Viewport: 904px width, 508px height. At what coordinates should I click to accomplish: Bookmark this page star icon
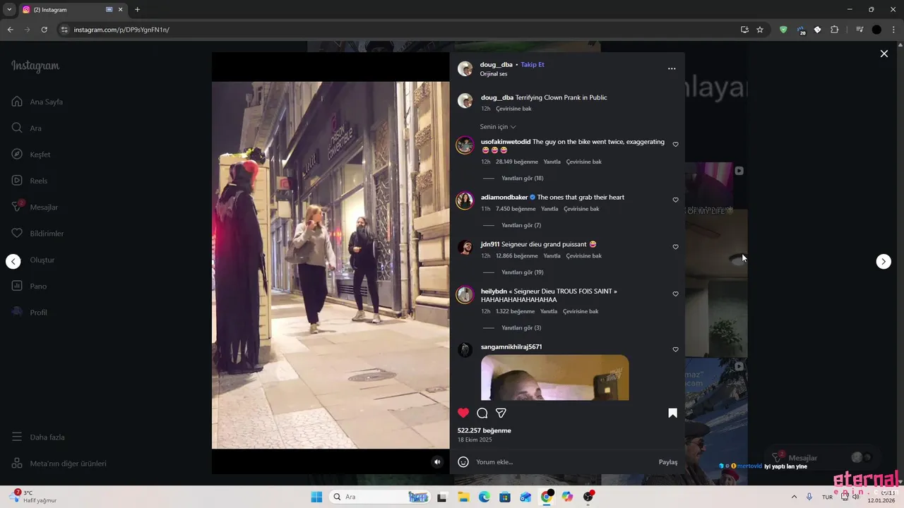[760, 30]
